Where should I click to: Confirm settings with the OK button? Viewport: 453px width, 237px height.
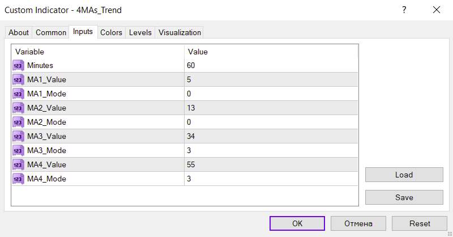297,223
